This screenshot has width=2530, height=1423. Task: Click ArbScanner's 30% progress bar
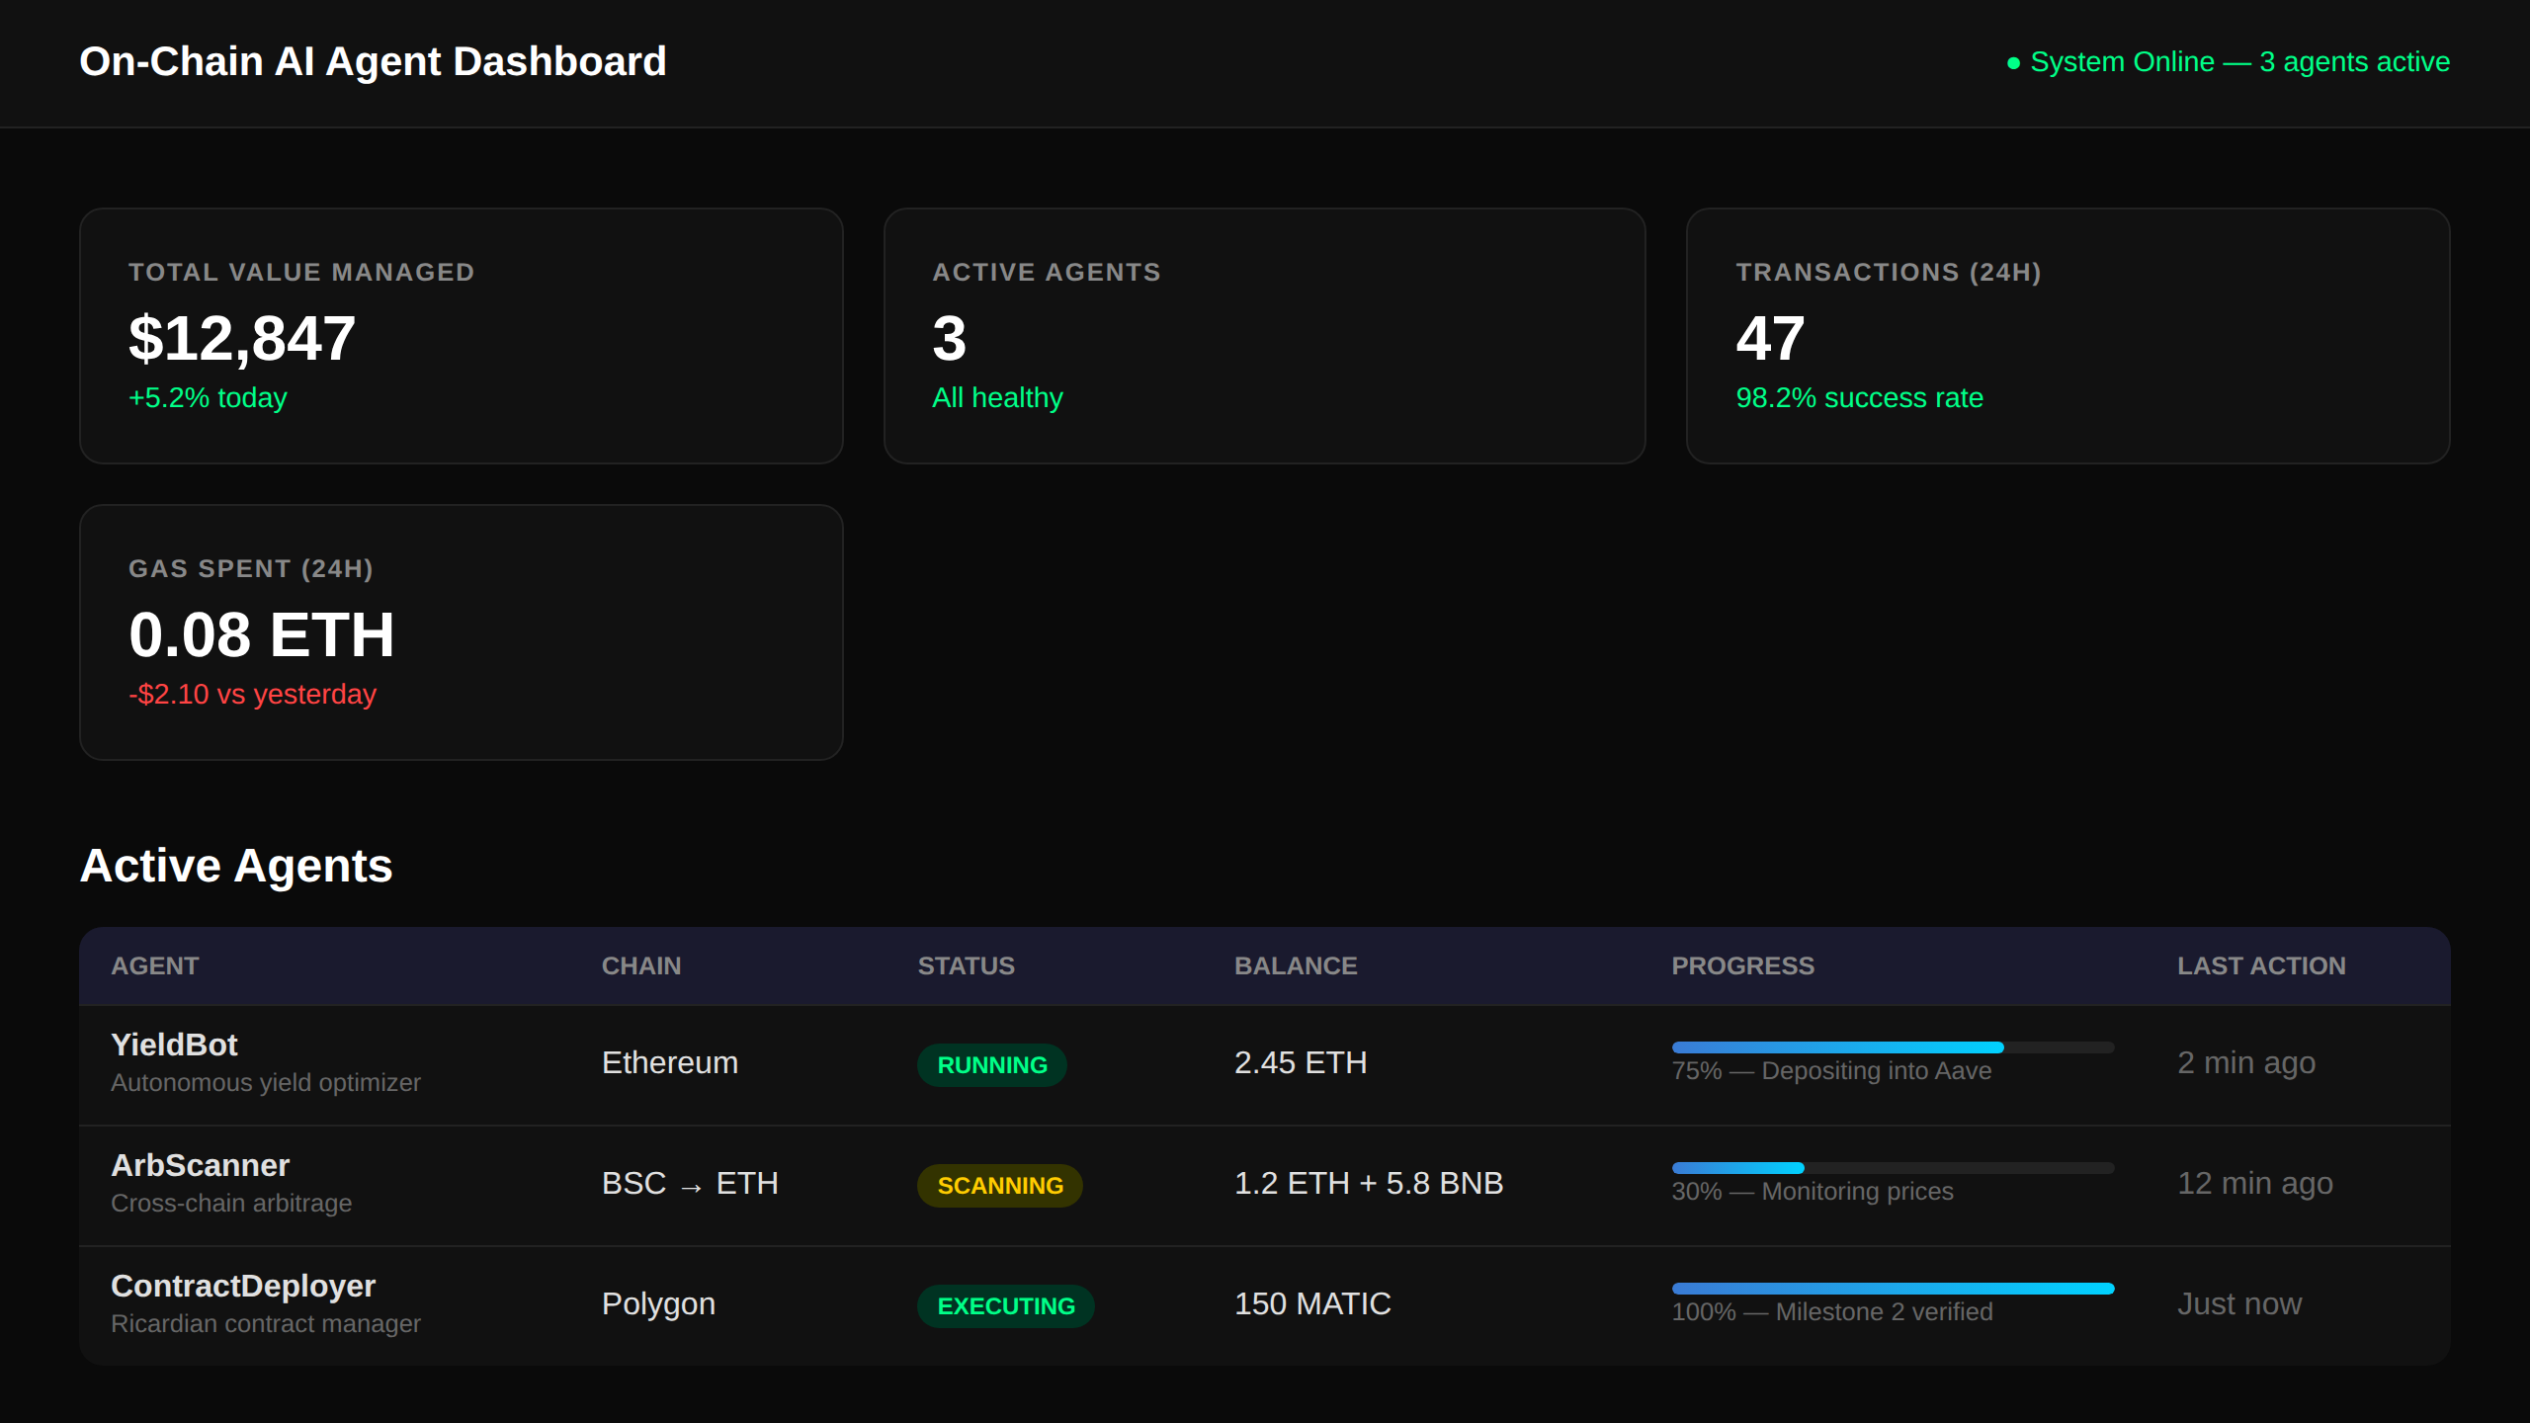[1893, 1167]
